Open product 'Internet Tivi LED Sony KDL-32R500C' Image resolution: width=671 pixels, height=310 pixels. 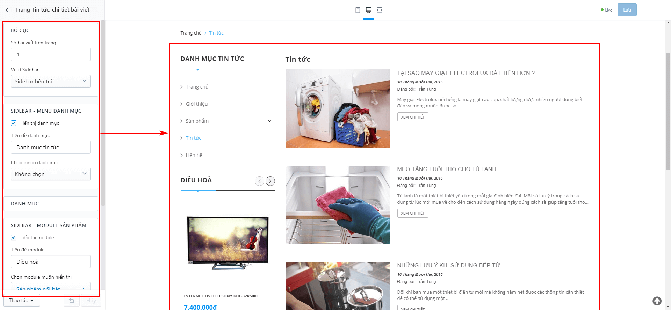coord(221,296)
